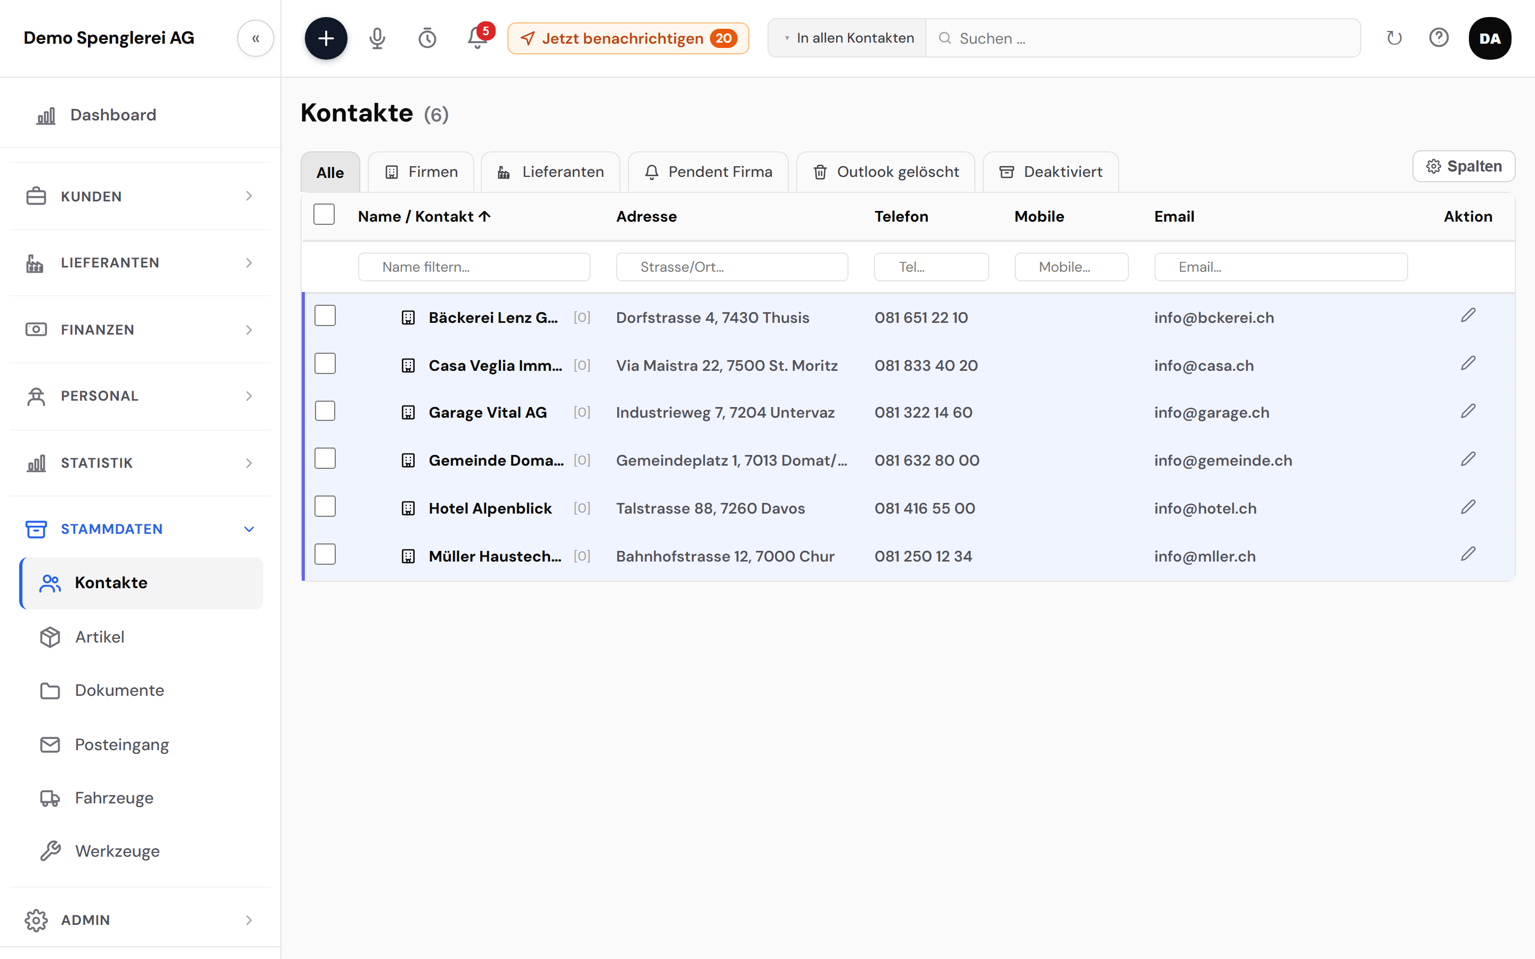The width and height of the screenshot is (1535, 959).
Task: Activate the microphone voice input icon
Action: pyautogui.click(x=377, y=38)
